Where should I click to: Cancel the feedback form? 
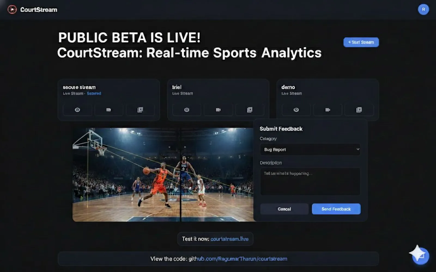[284, 209]
